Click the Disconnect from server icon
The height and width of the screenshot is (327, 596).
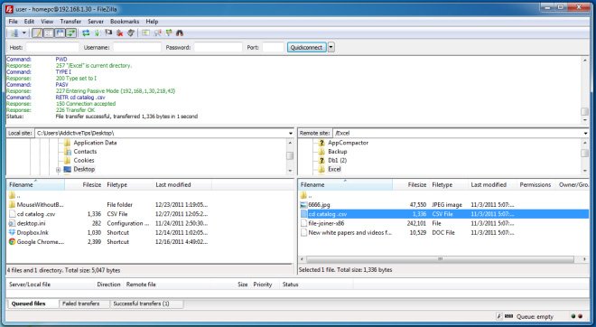click(x=120, y=33)
